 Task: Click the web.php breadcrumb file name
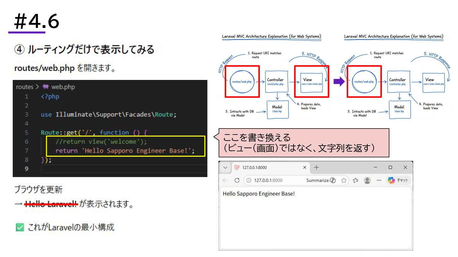pos(63,87)
